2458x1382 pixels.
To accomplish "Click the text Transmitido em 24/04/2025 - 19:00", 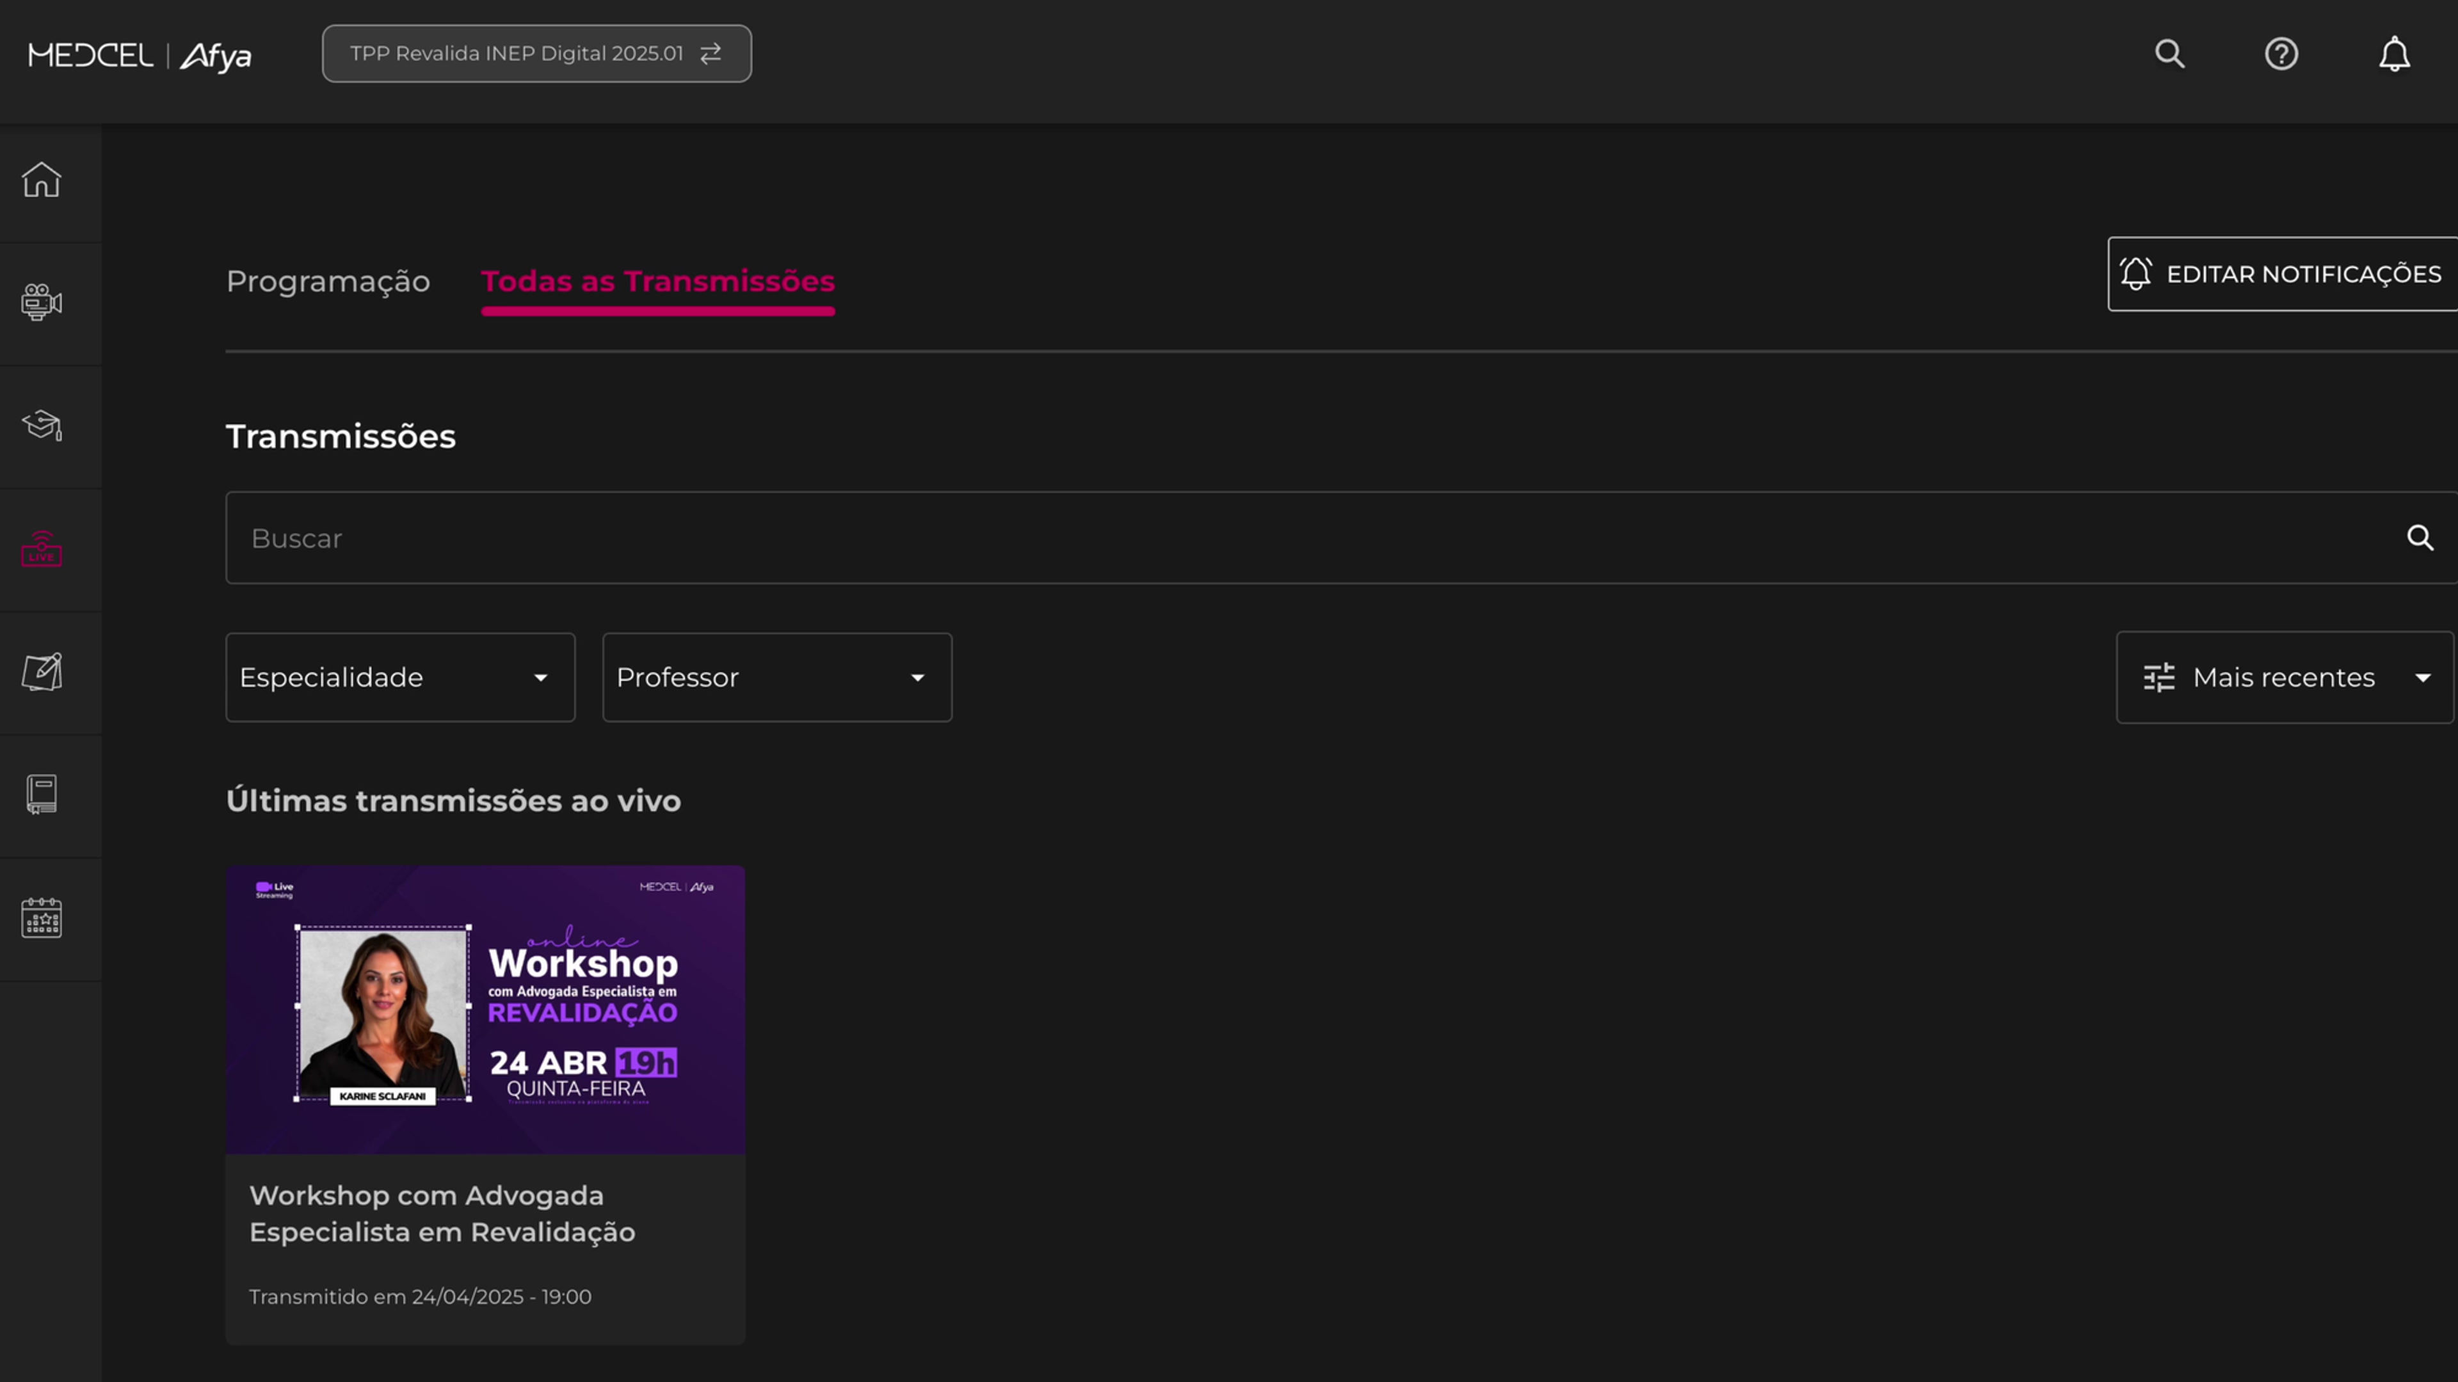I will pyautogui.click(x=420, y=1296).
